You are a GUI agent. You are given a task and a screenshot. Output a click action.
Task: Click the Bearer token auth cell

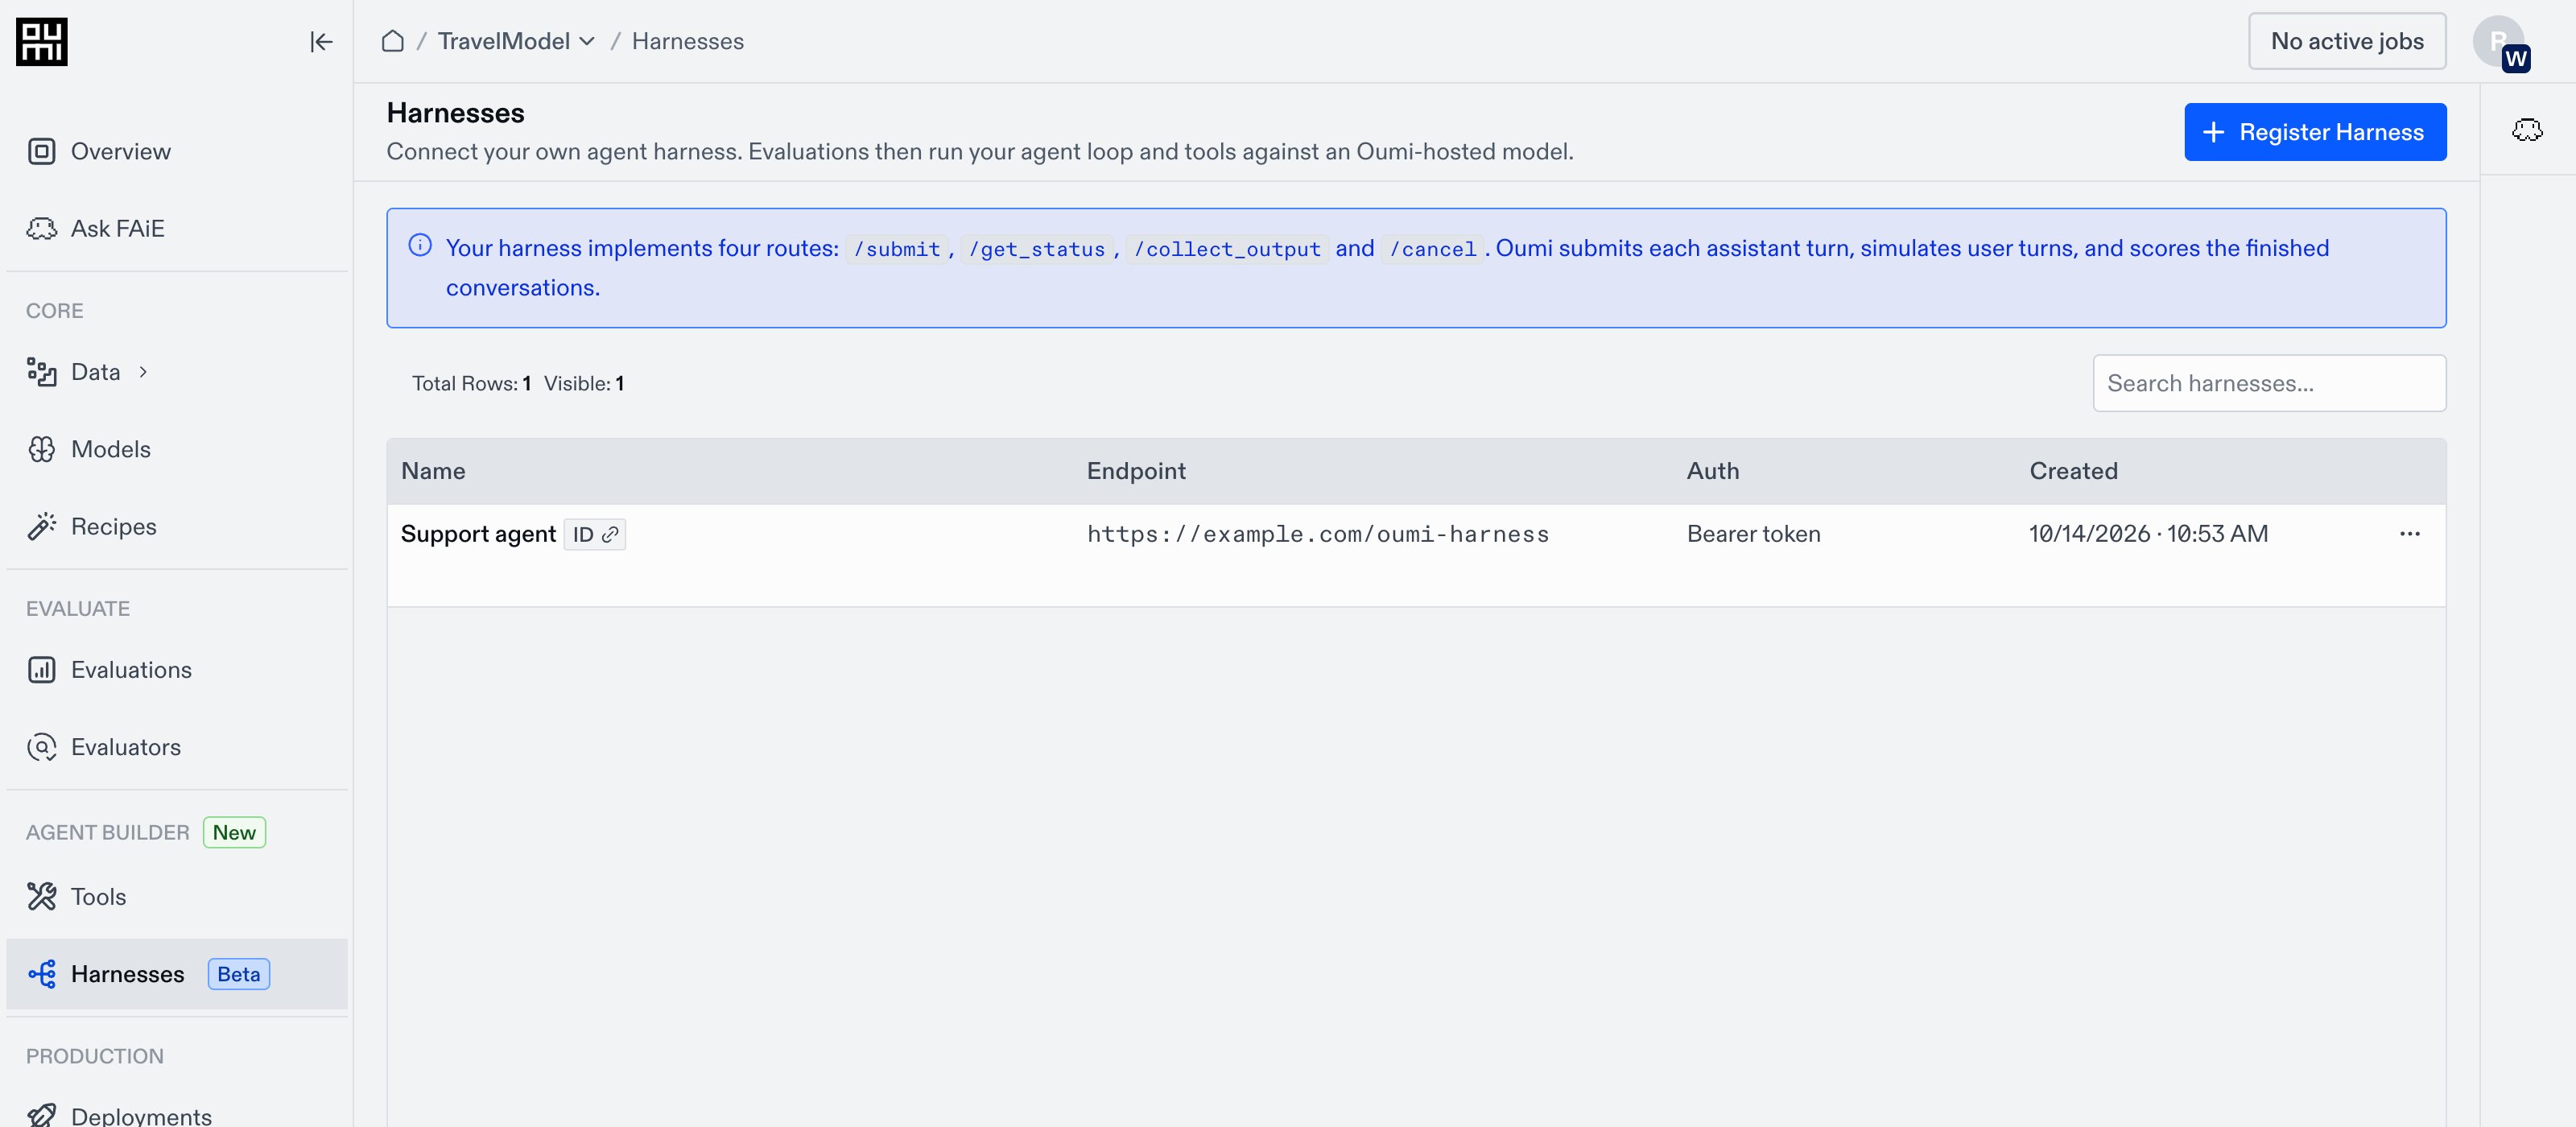tap(1753, 535)
